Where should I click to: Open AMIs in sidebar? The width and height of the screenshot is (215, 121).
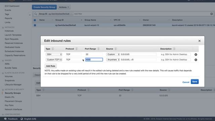pyautogui.click(x=7, y=64)
